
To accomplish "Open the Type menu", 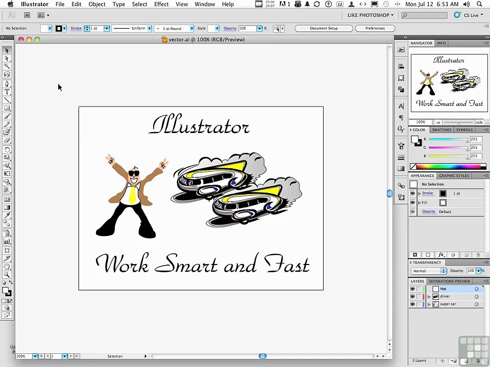I will [119, 4].
